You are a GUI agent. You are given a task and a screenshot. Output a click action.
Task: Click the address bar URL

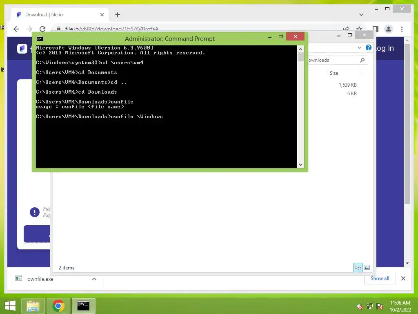112,29
